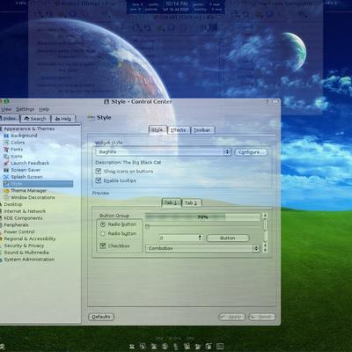Open the Settings menu
Screen dimensions: 352x352
25,109
